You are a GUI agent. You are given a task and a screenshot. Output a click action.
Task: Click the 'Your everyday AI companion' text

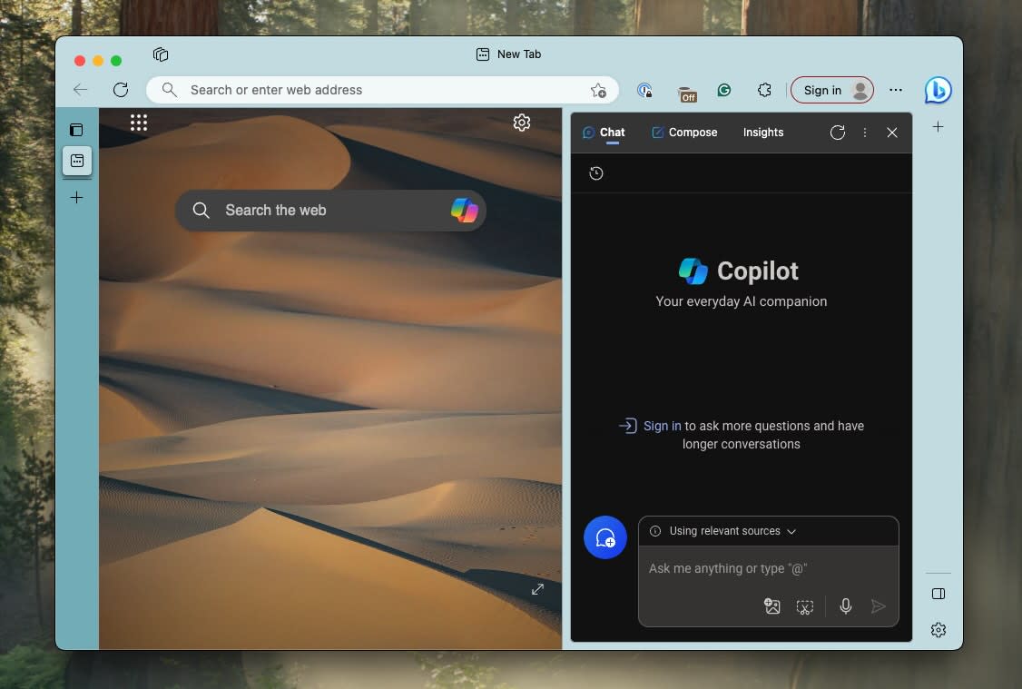(x=741, y=301)
